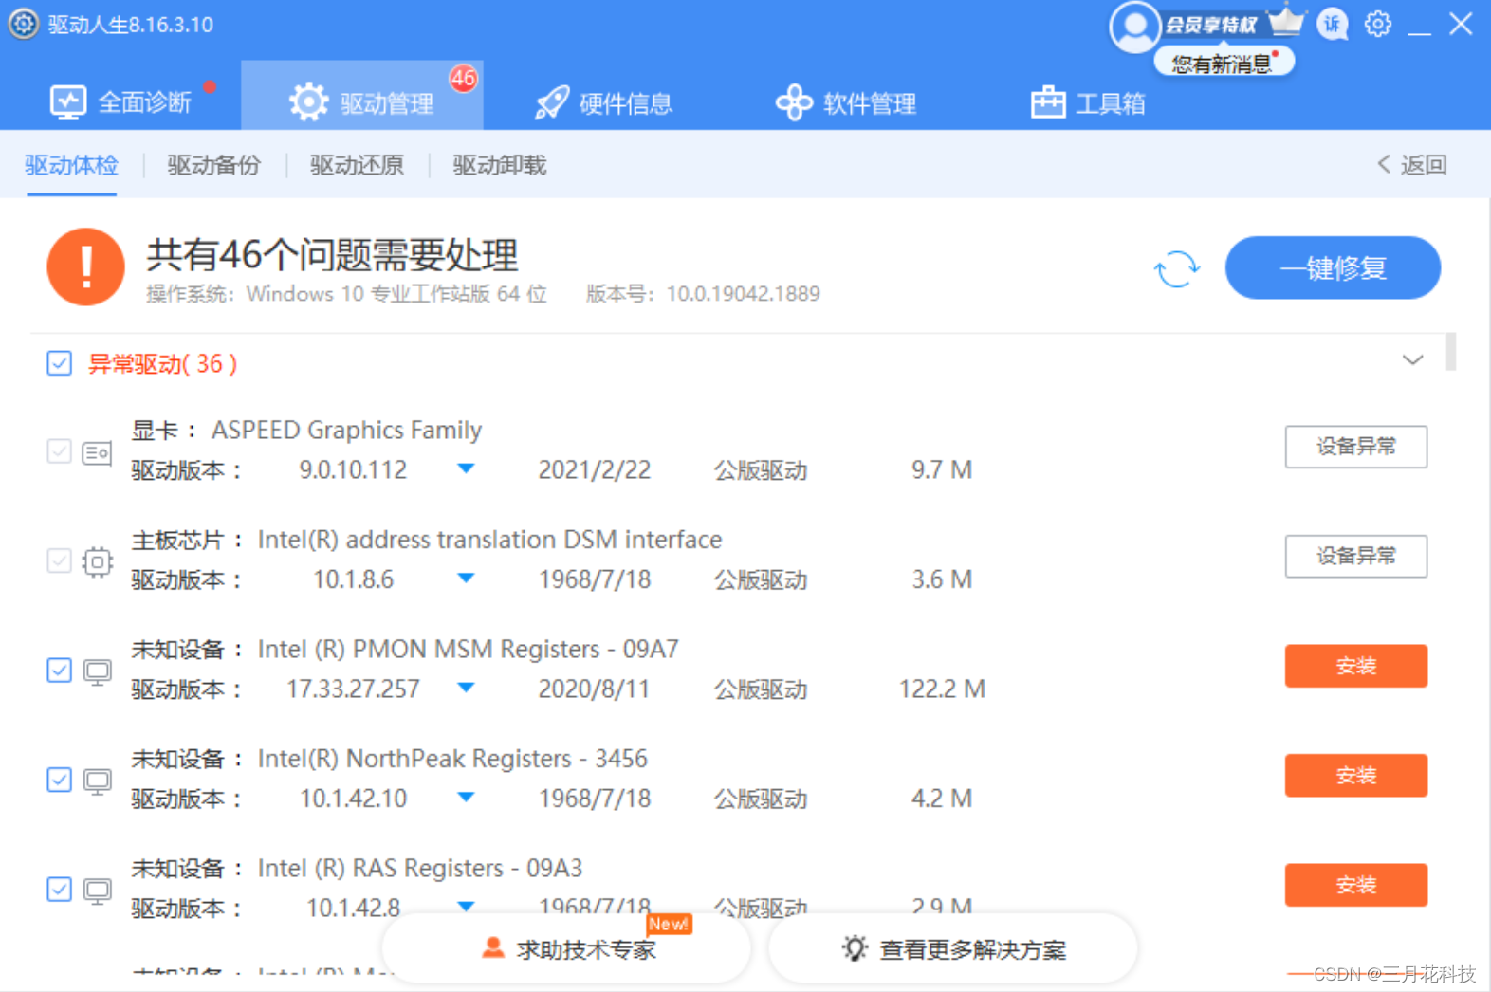The width and height of the screenshot is (1491, 992).
Task: Click 设备异常 for DSM interface
Action: [1356, 556]
